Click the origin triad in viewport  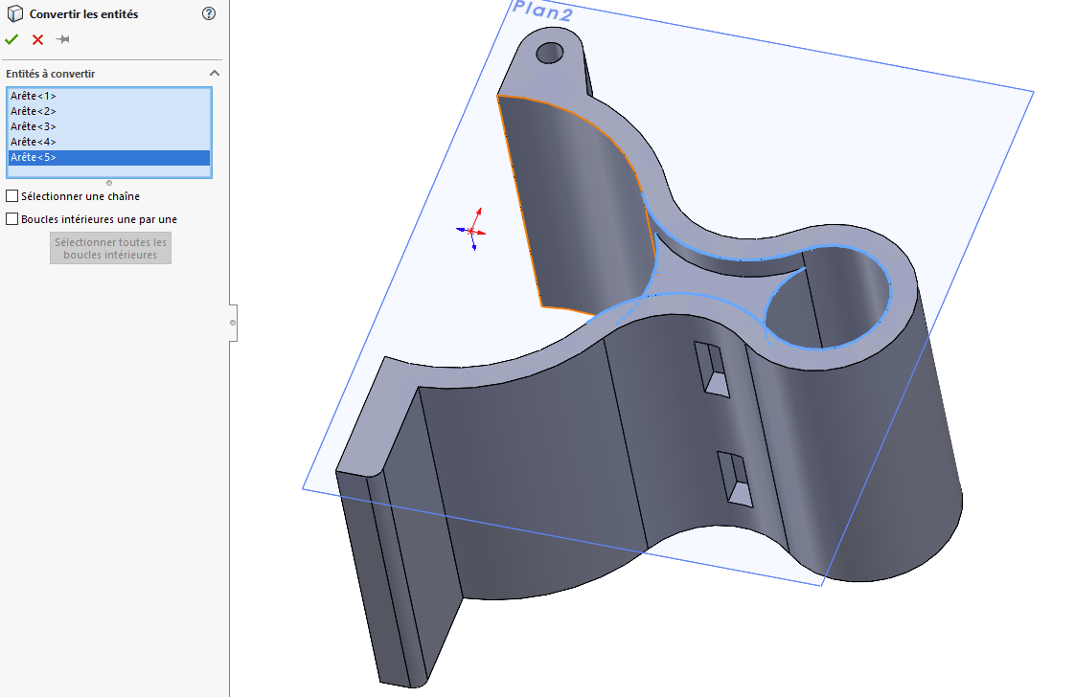click(x=471, y=231)
